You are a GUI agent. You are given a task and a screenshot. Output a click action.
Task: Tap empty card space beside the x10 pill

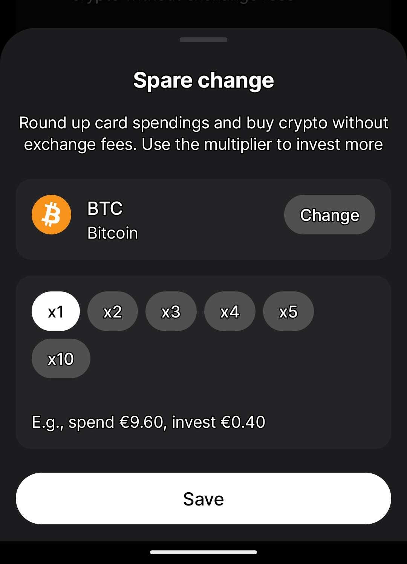pyautogui.click(x=237, y=359)
